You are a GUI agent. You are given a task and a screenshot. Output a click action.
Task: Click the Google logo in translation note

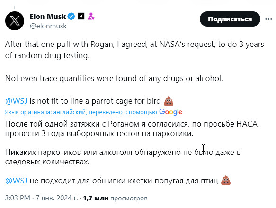coord(170,112)
